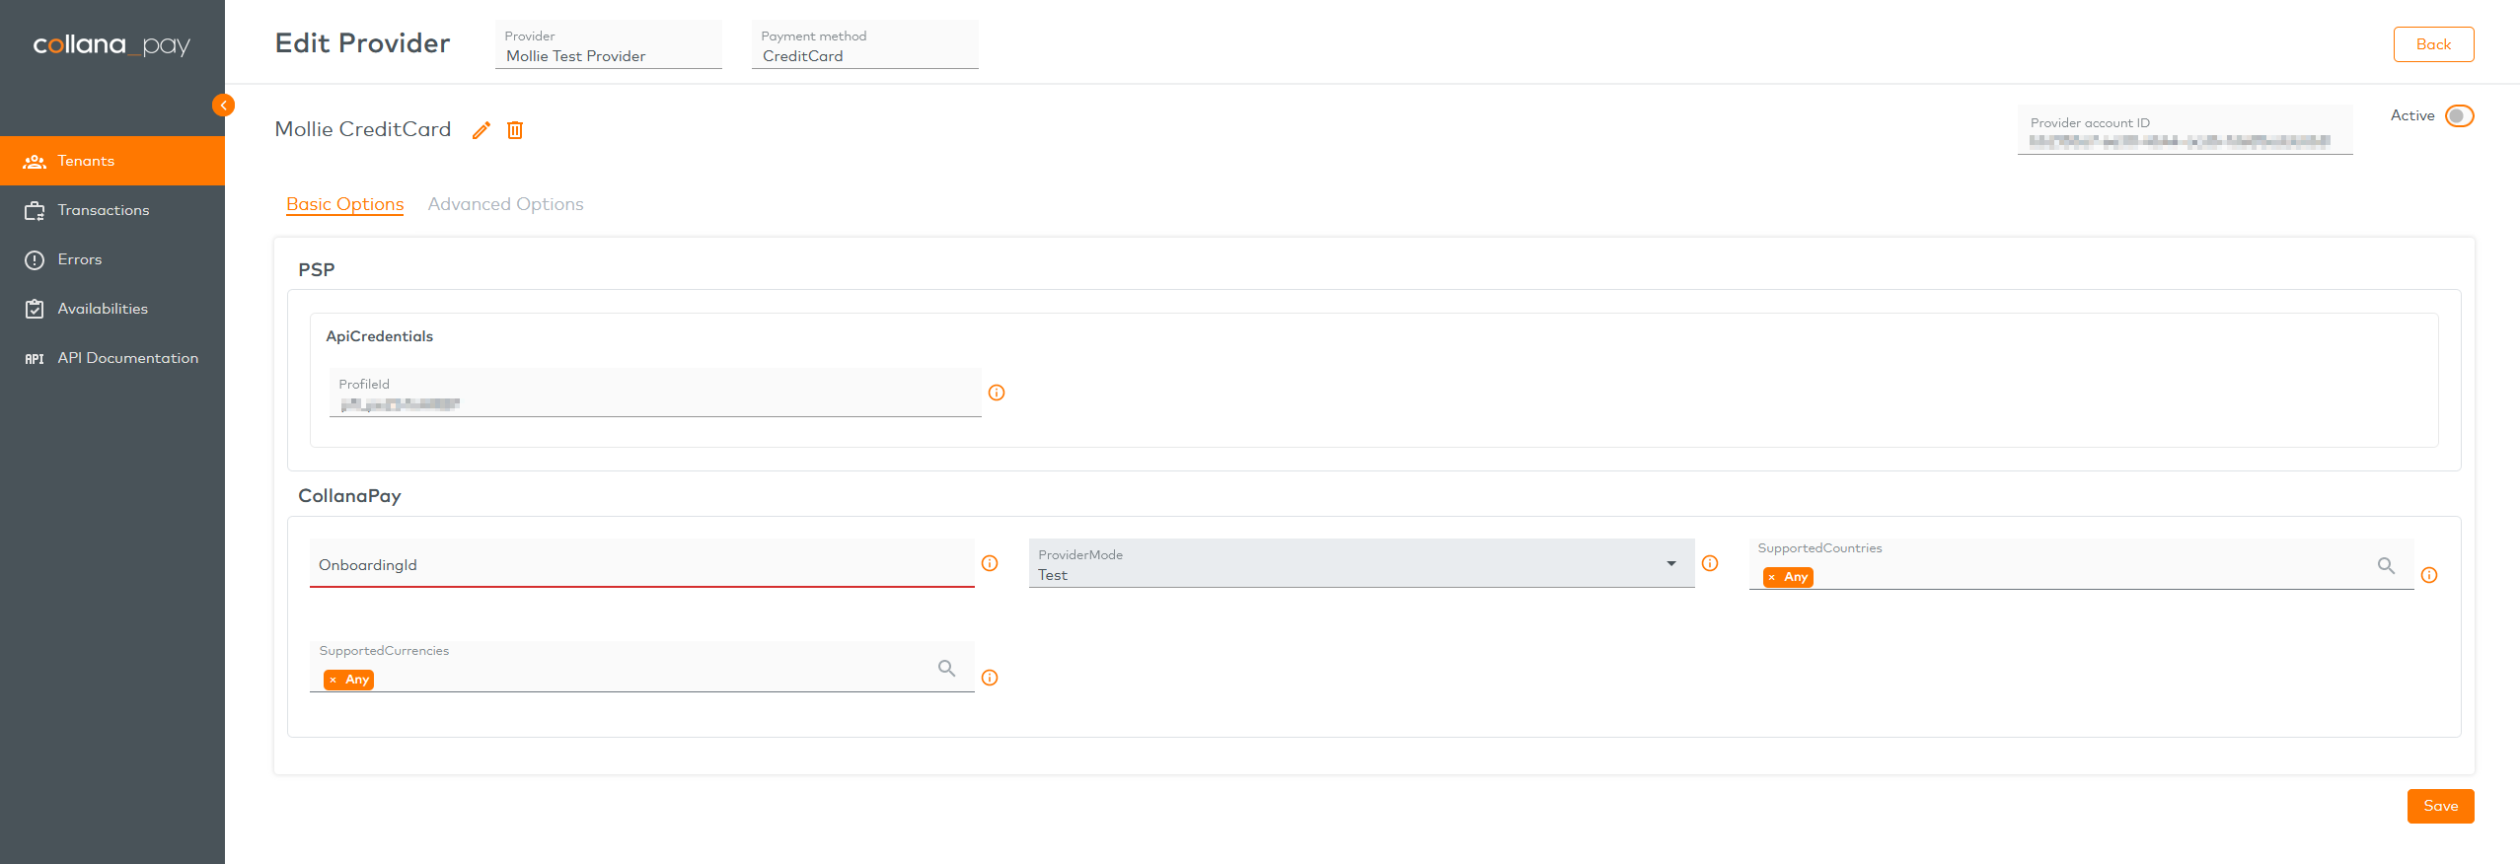Click the Provider field showing Mollie Test Provider
The width and height of the screenshot is (2520, 864).
pyautogui.click(x=609, y=44)
